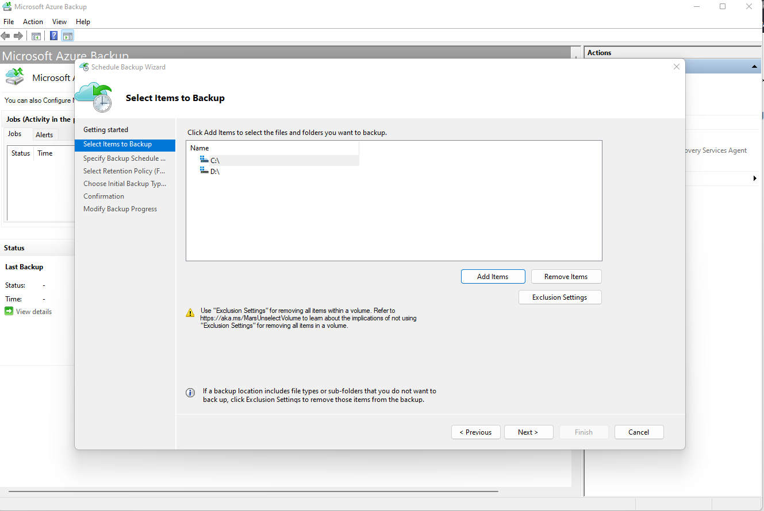The width and height of the screenshot is (764, 511).
Task: Open the View menu
Action: tap(59, 22)
